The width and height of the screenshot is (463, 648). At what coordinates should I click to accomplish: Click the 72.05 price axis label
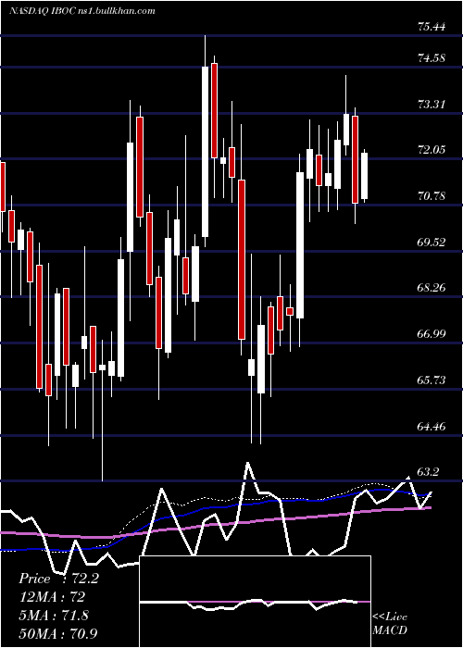(x=432, y=150)
